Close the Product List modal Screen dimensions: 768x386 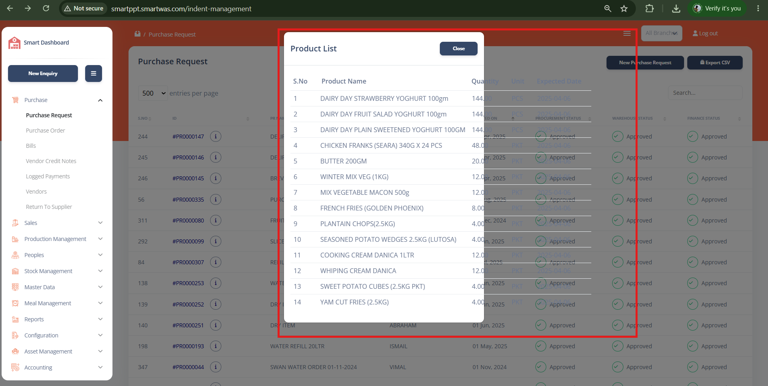point(458,49)
